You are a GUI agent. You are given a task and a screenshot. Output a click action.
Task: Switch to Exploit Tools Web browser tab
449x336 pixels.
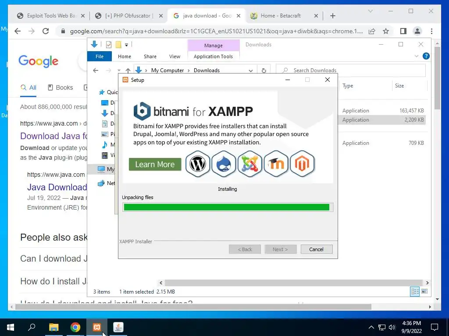click(51, 16)
